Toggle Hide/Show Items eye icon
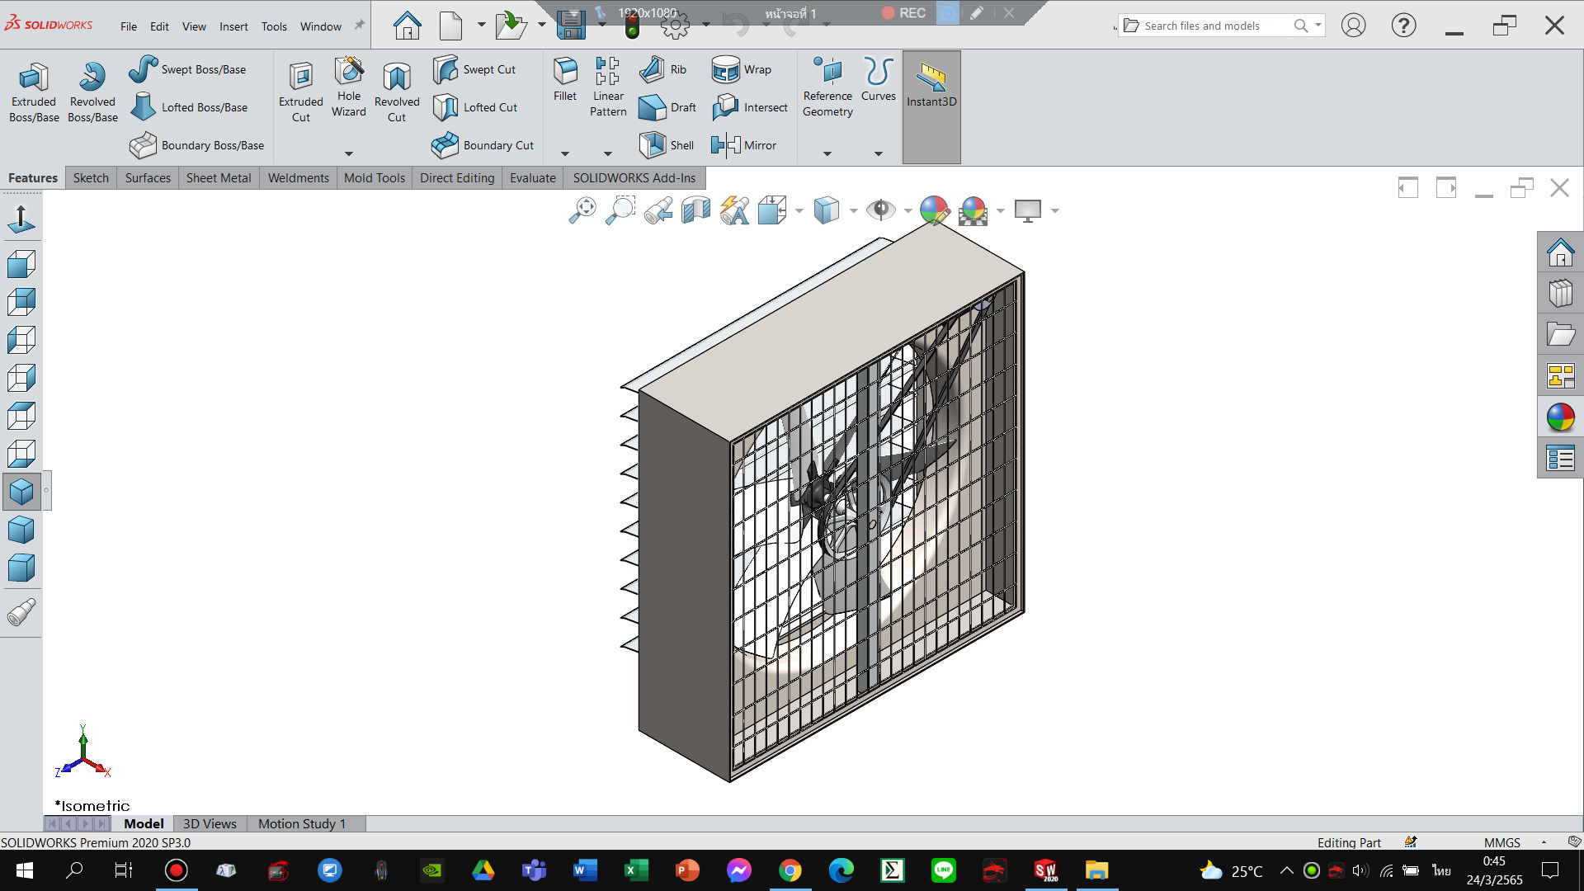Image resolution: width=1584 pixels, height=891 pixels. pyautogui.click(x=880, y=210)
